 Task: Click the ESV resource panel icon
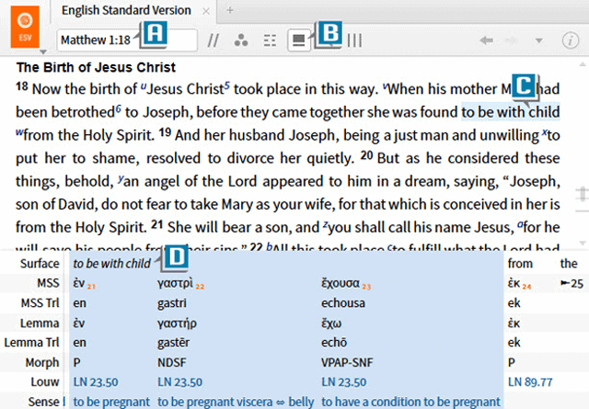[x=25, y=27]
